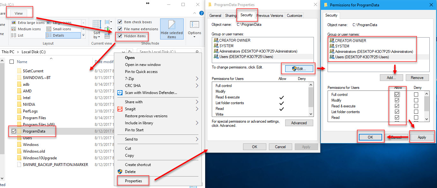This screenshot has height=188, width=437.
Task: Click the Hide selected items ribbon icon
Action: click(172, 29)
